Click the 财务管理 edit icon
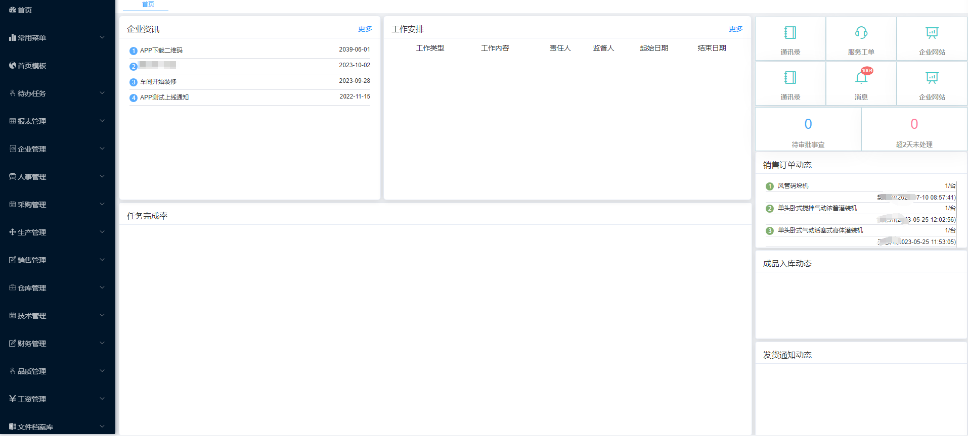 13,343
